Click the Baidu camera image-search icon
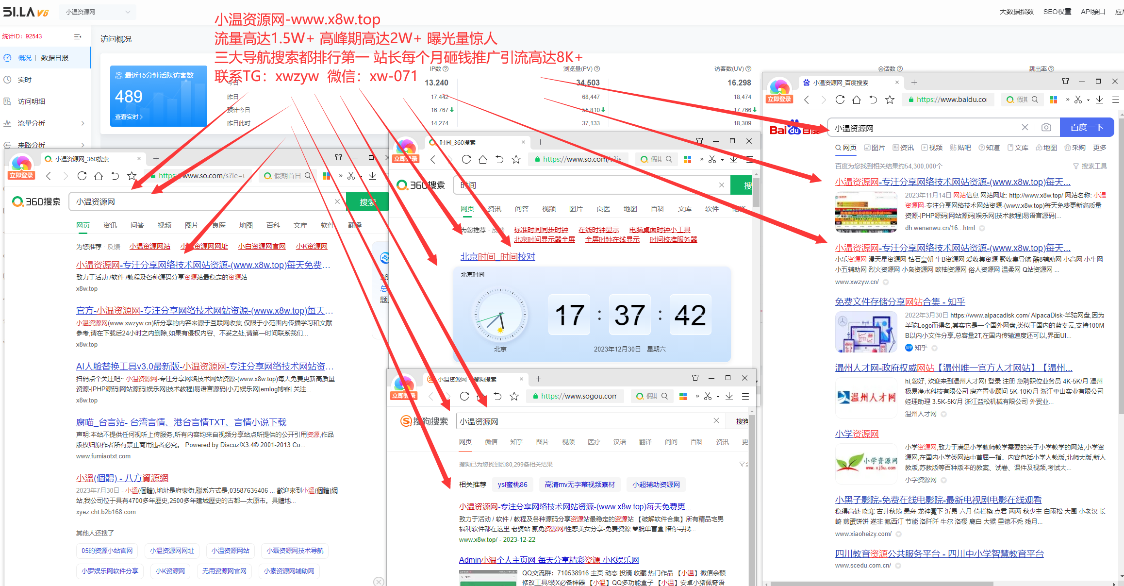The image size is (1124, 586). (1046, 128)
